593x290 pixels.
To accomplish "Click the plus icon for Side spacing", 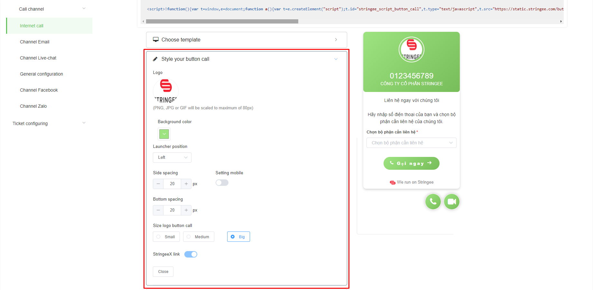I will coord(186,184).
